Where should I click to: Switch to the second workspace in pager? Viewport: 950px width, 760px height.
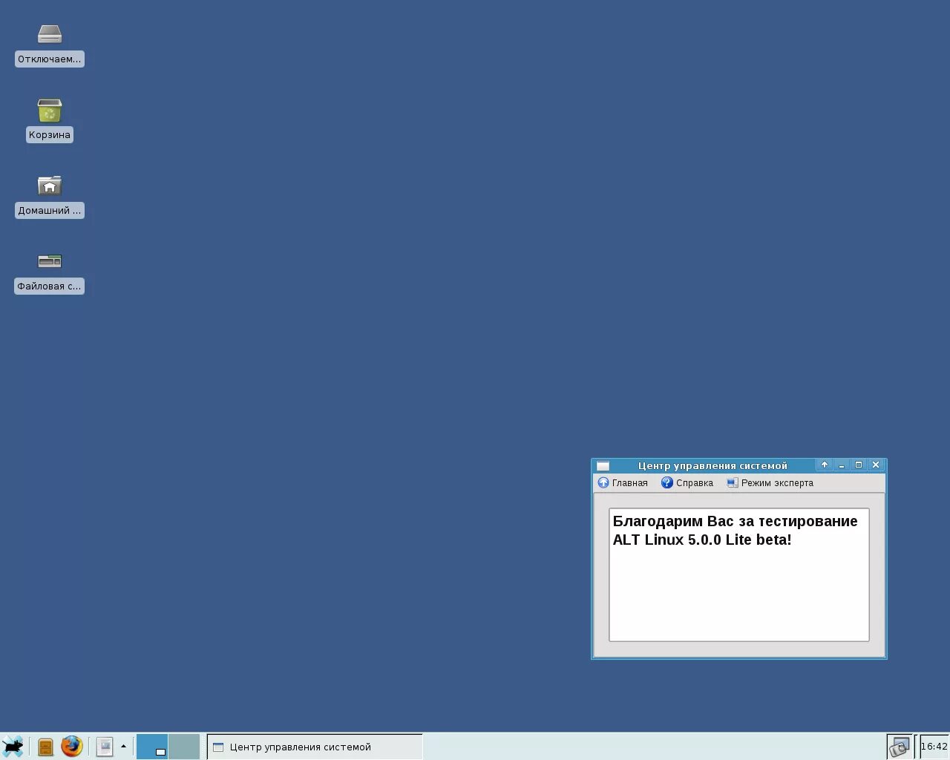click(184, 747)
